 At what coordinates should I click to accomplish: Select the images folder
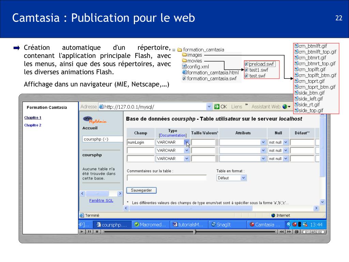point(192,55)
